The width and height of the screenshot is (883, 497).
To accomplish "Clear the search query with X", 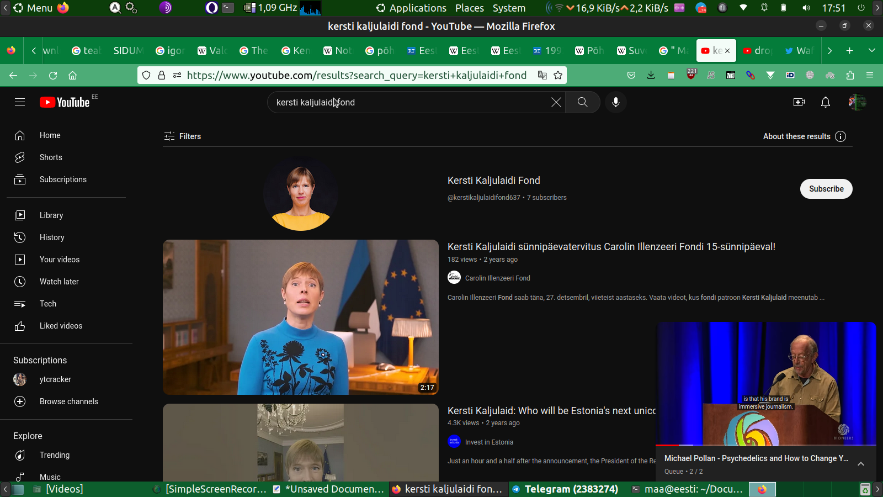I will pos(556,102).
